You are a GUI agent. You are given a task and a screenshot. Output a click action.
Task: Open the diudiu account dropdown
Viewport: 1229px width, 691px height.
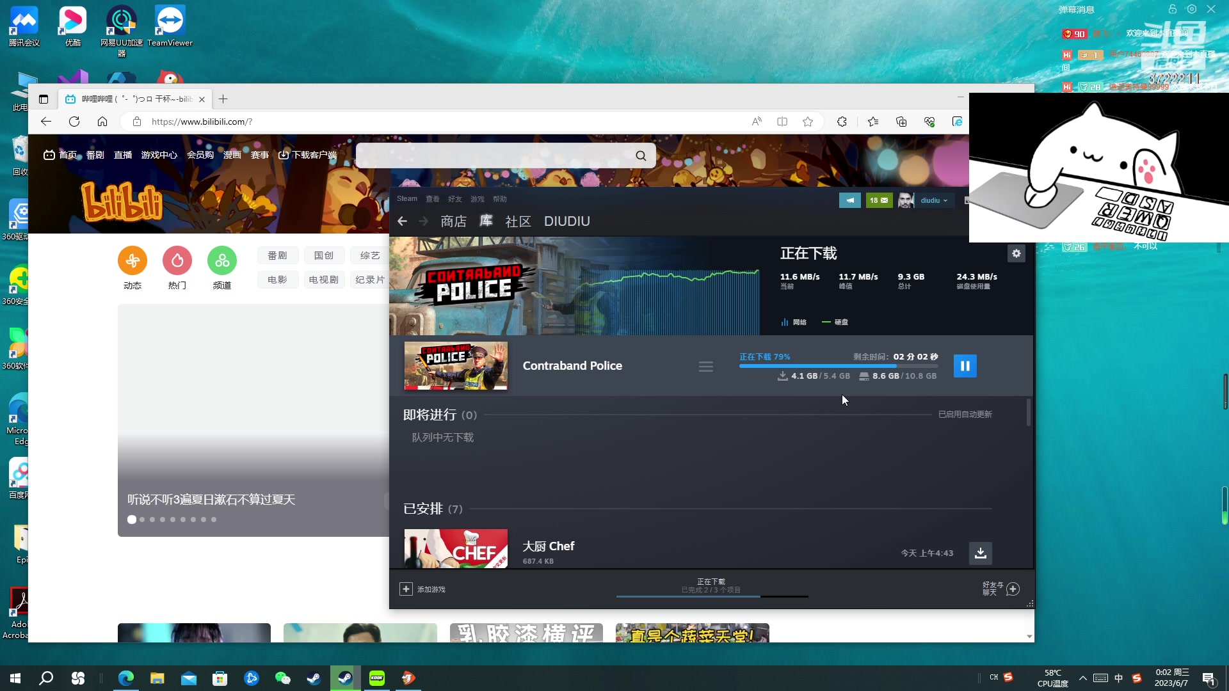tap(934, 200)
